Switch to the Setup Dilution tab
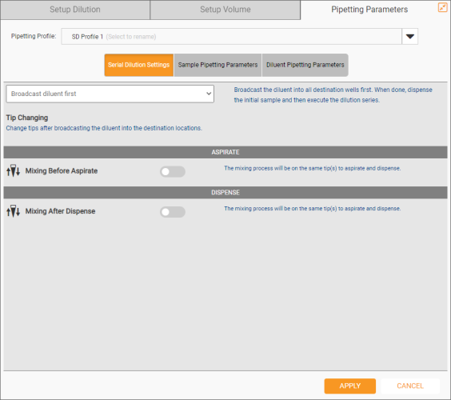Screen dimensions: 451x400 point(75,10)
